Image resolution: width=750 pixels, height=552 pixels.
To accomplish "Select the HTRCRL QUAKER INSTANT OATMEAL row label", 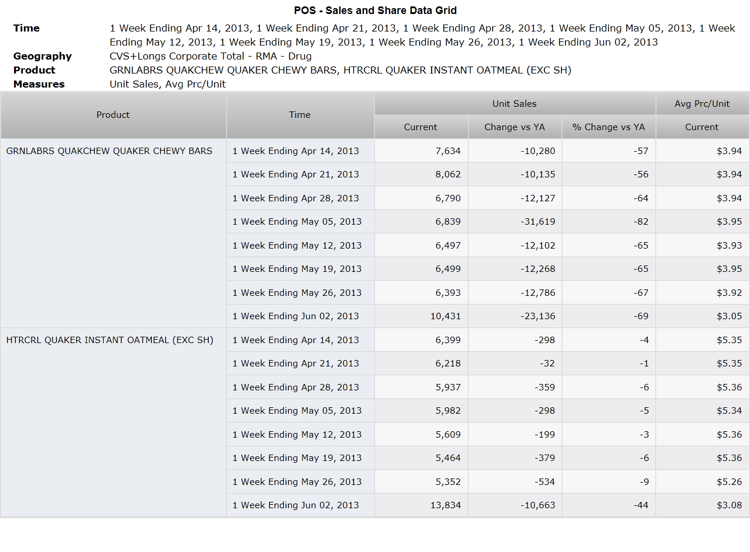I will (110, 340).
